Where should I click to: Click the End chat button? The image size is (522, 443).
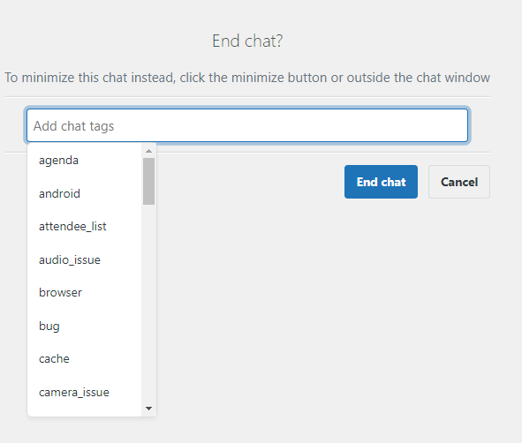pyautogui.click(x=381, y=182)
